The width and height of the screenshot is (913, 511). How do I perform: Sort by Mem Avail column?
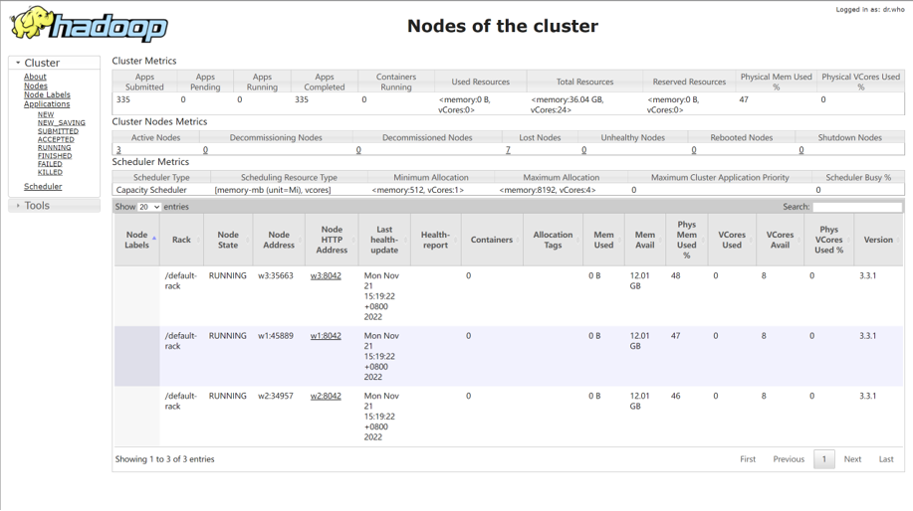click(x=645, y=240)
